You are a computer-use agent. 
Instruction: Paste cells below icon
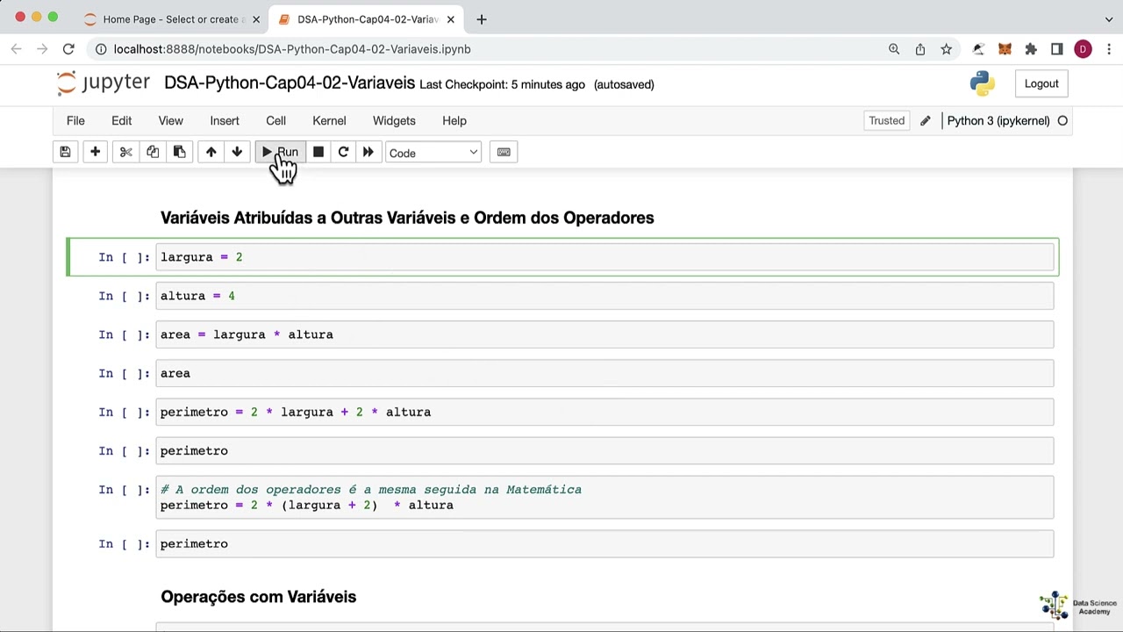(179, 153)
